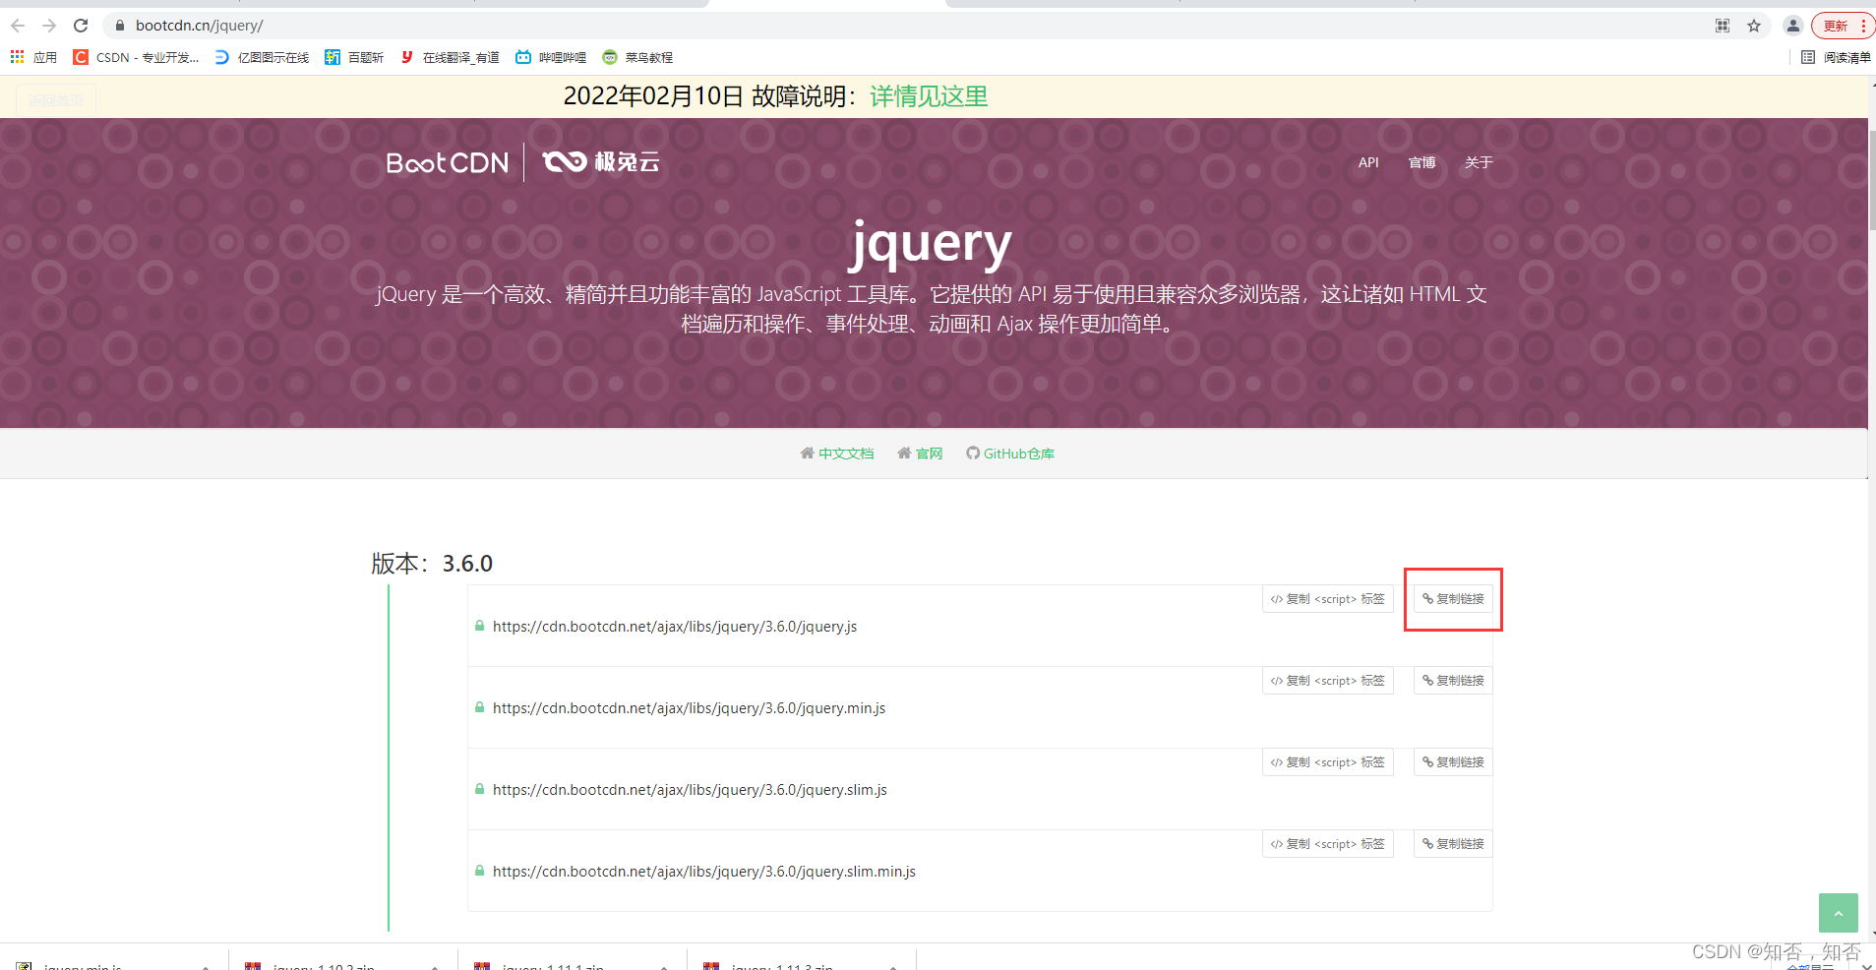The height and width of the screenshot is (970, 1876).
Task: Click the jquery page title heading
Action: coord(930,244)
